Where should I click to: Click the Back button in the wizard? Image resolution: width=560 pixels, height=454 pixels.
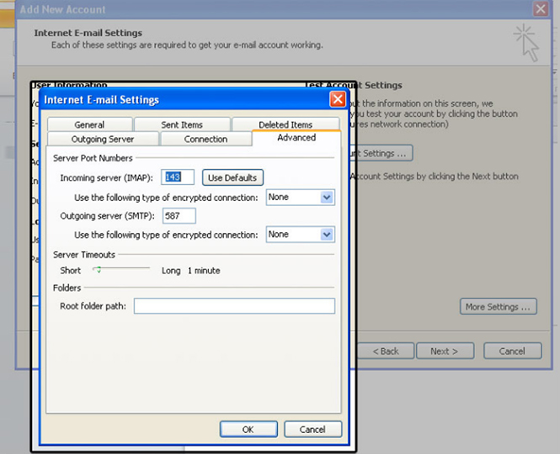(385, 351)
